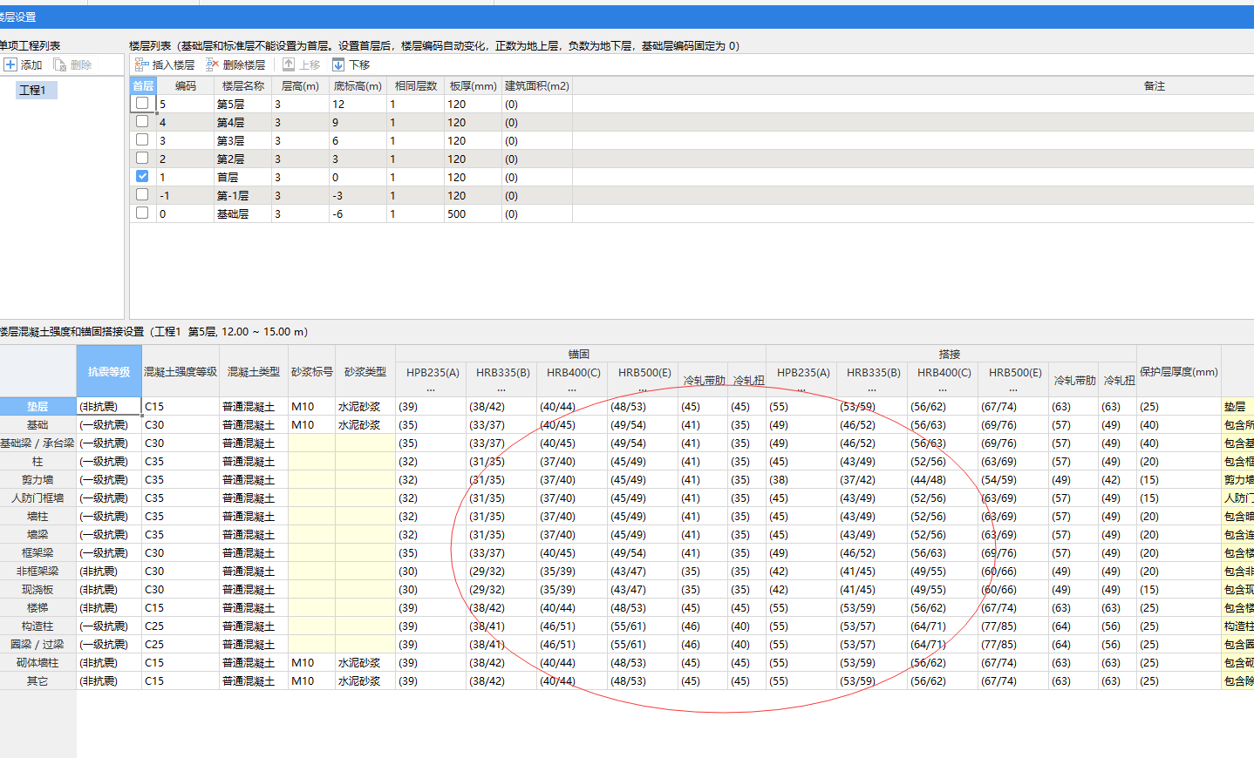Select the 现浇板 row header
The height and width of the screenshot is (758, 1254).
click(x=37, y=590)
